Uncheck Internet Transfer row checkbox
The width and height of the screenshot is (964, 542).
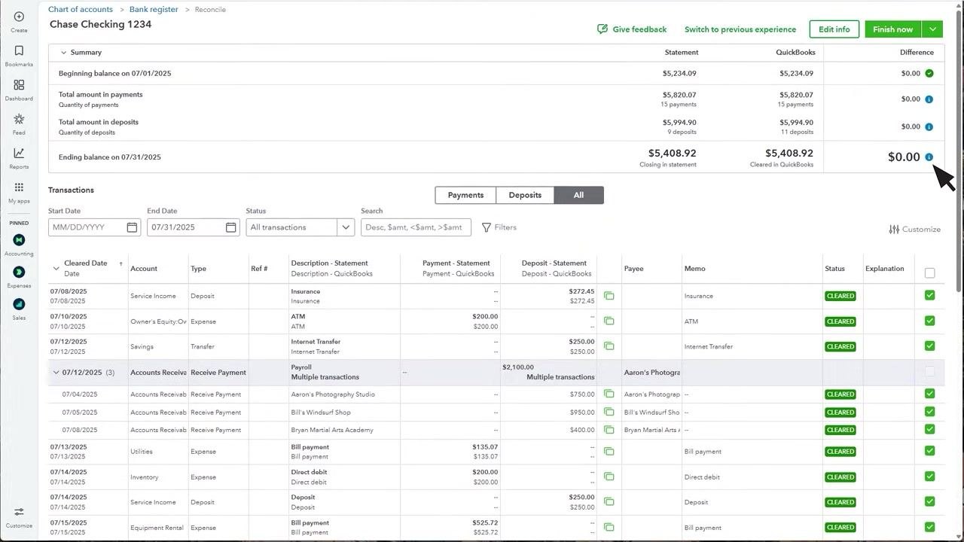click(x=929, y=346)
